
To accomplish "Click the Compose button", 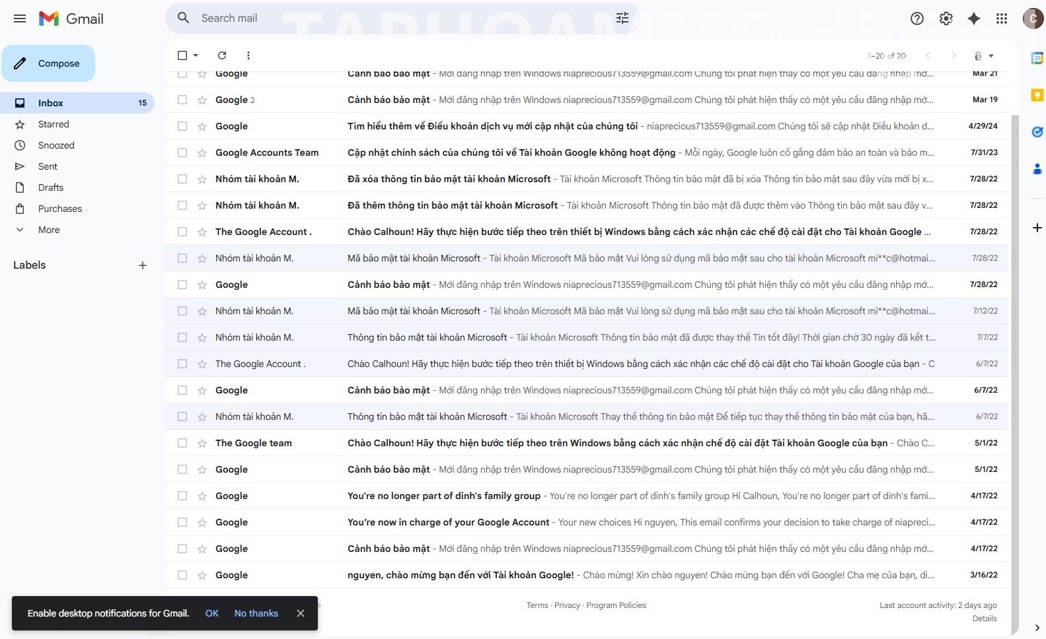I will [x=48, y=63].
